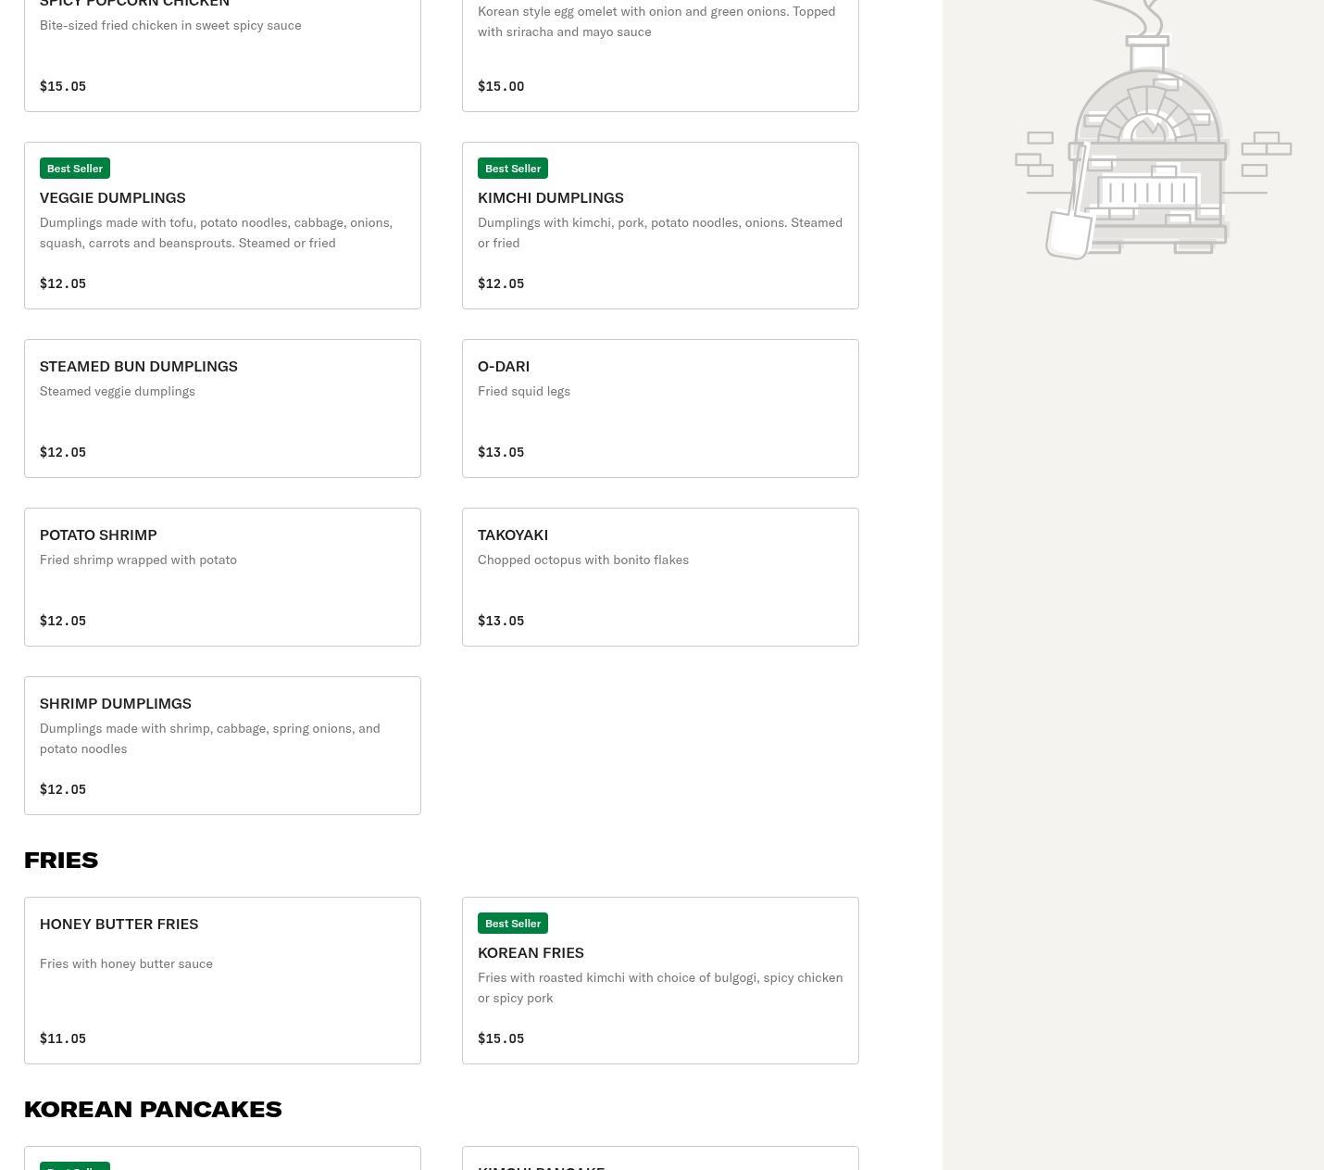Choose the O-Dari fried squid legs item
1324x1170 pixels.
[x=659, y=409]
